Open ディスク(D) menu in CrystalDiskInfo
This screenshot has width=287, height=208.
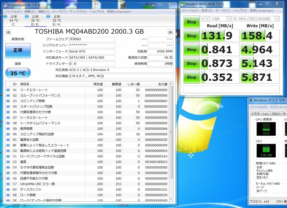tap(78, 11)
